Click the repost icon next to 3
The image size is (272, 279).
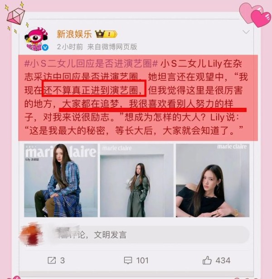click(52, 260)
